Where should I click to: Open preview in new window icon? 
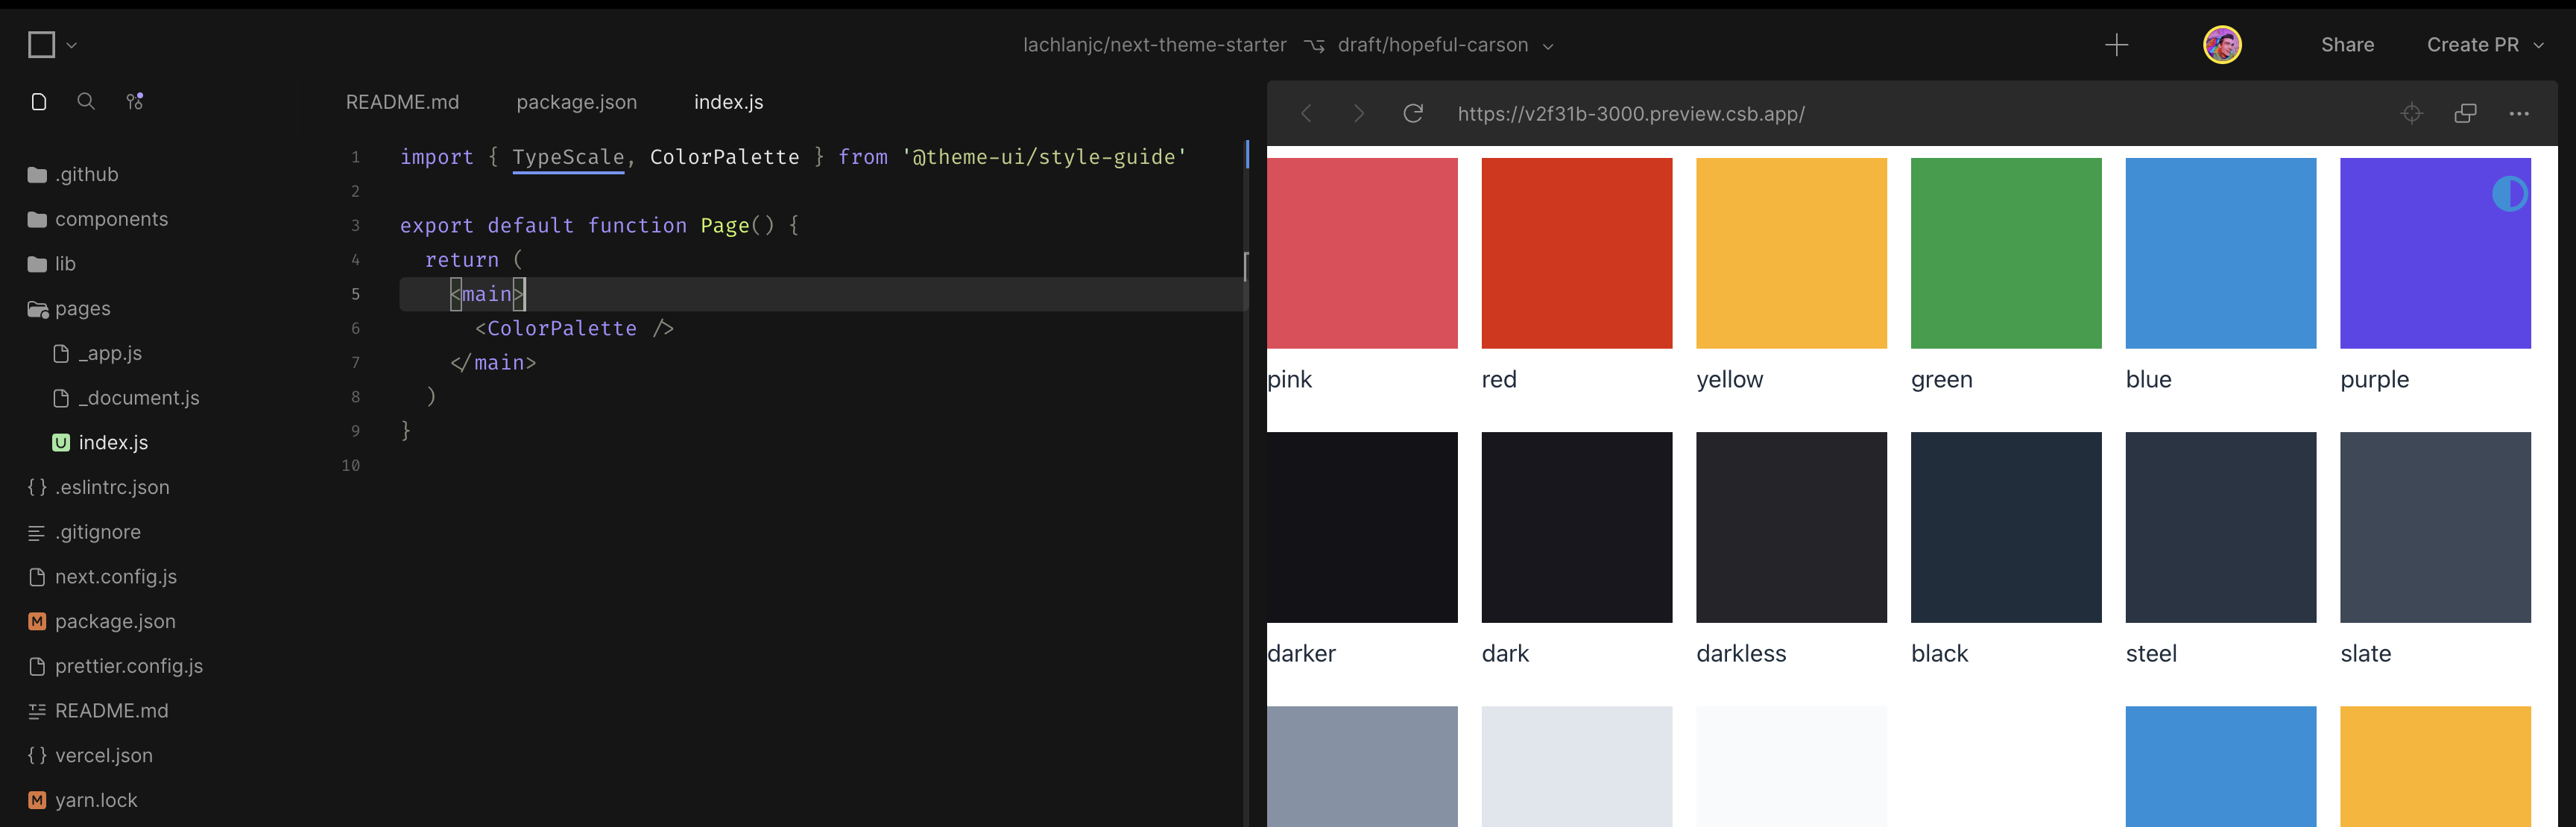tap(2465, 113)
